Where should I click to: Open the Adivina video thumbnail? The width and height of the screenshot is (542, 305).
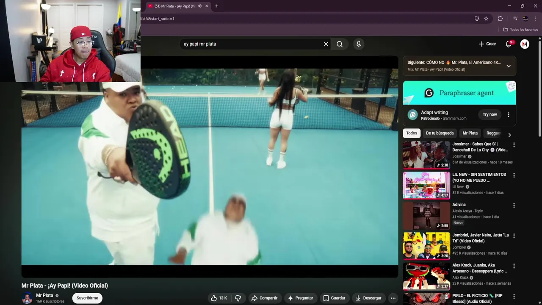point(426,216)
